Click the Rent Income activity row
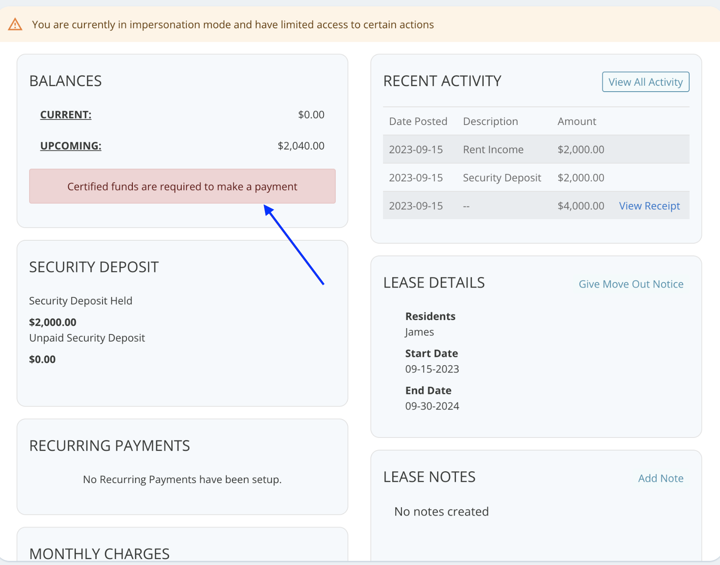Image resolution: width=720 pixels, height=565 pixels. 493,149
